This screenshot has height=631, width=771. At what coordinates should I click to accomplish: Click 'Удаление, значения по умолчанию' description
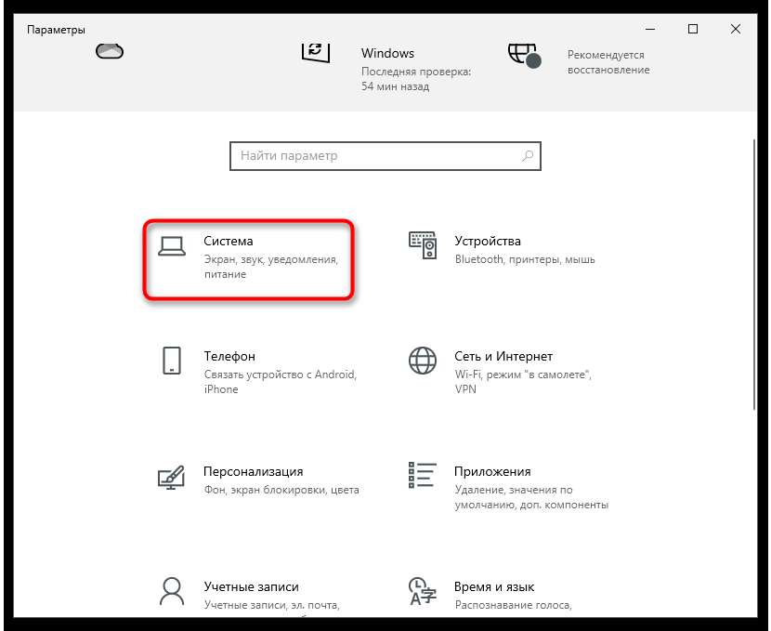531,497
